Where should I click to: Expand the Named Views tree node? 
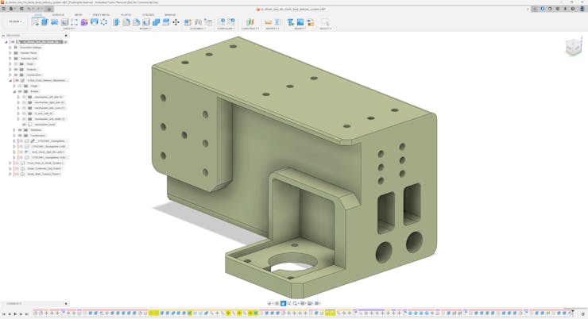(x=10, y=53)
